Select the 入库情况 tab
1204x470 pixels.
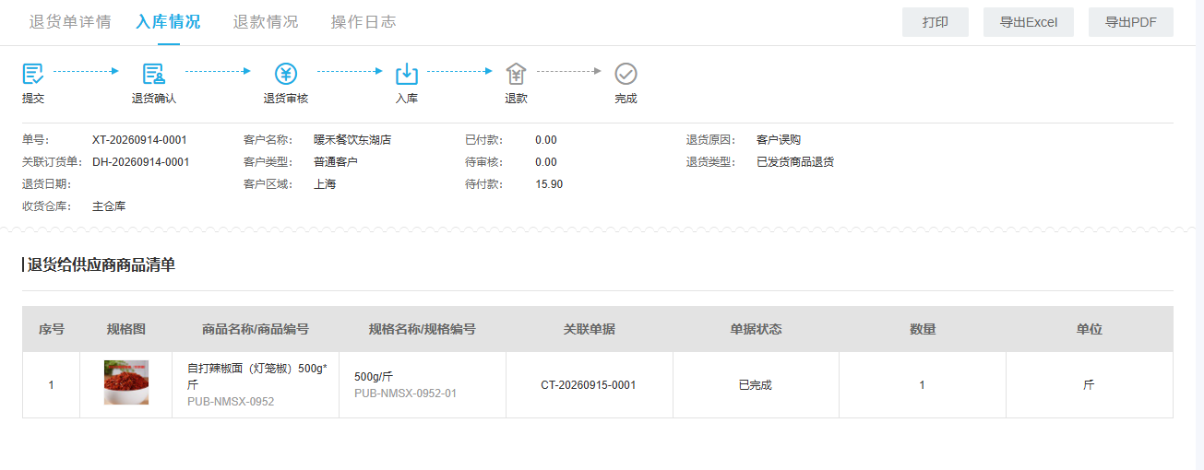(x=168, y=22)
